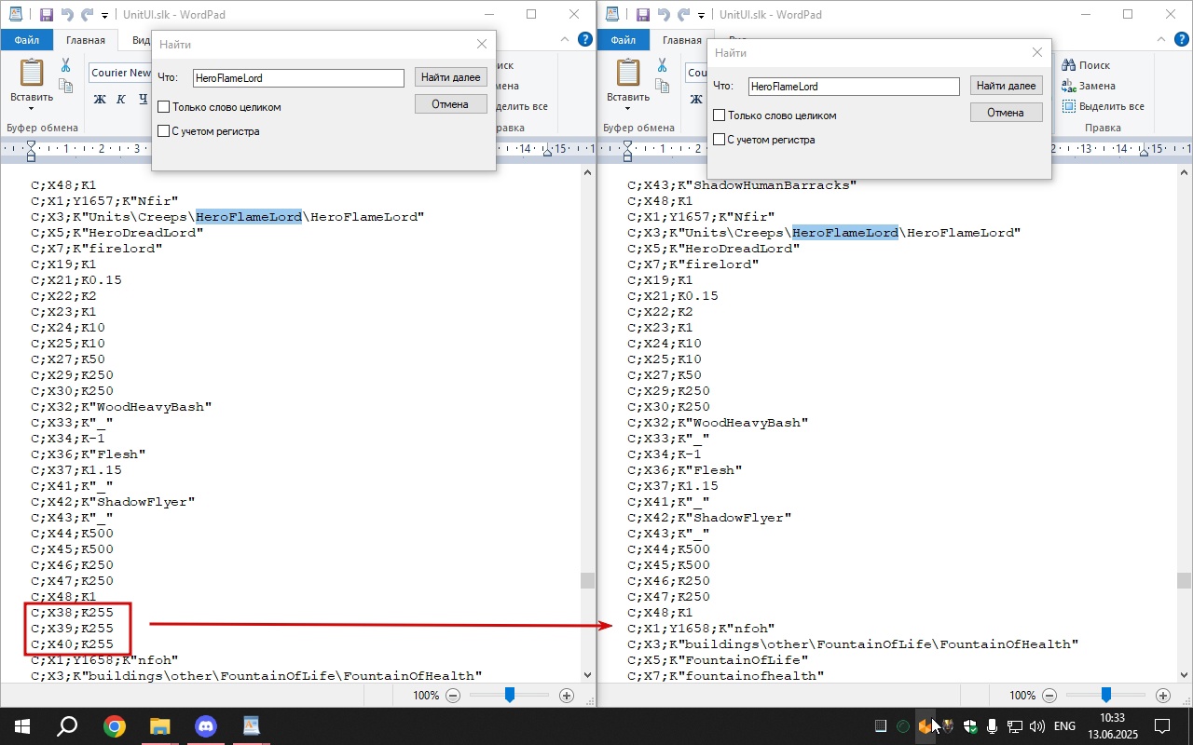Screen dimensions: 1193x745
Task: Click 'Выделить все' in right WordPad ribbon
Action: click(1104, 106)
